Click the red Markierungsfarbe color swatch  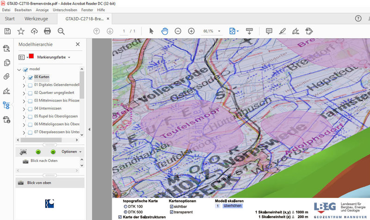(x=32, y=57)
